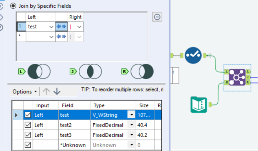Screen dimensions: 258x151
Task: Uncheck the *Unknown field checkbox
Action: click(28, 145)
